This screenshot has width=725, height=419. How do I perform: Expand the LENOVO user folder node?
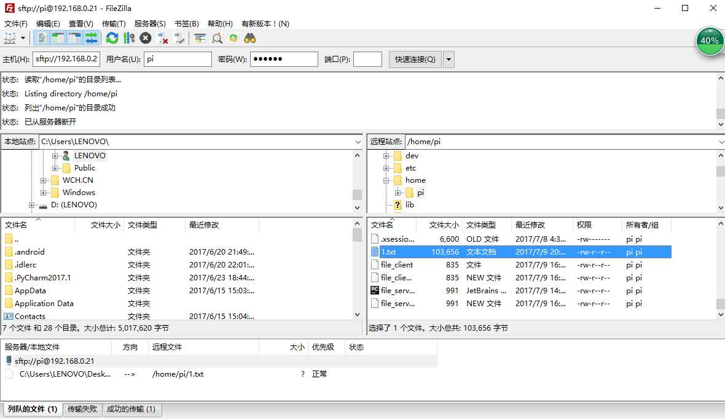point(55,156)
